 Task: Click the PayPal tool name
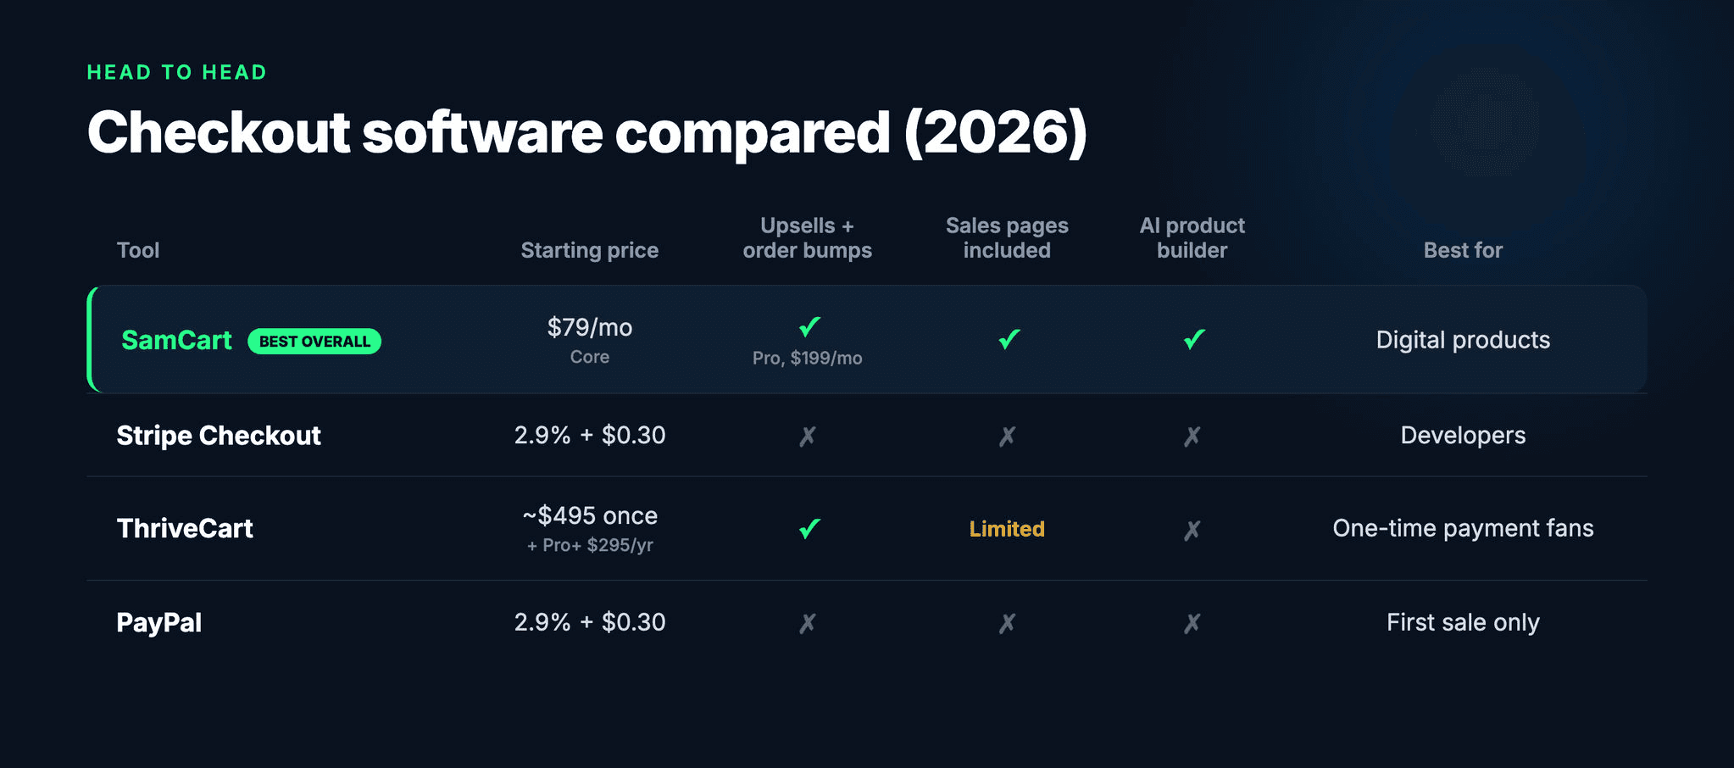click(159, 623)
